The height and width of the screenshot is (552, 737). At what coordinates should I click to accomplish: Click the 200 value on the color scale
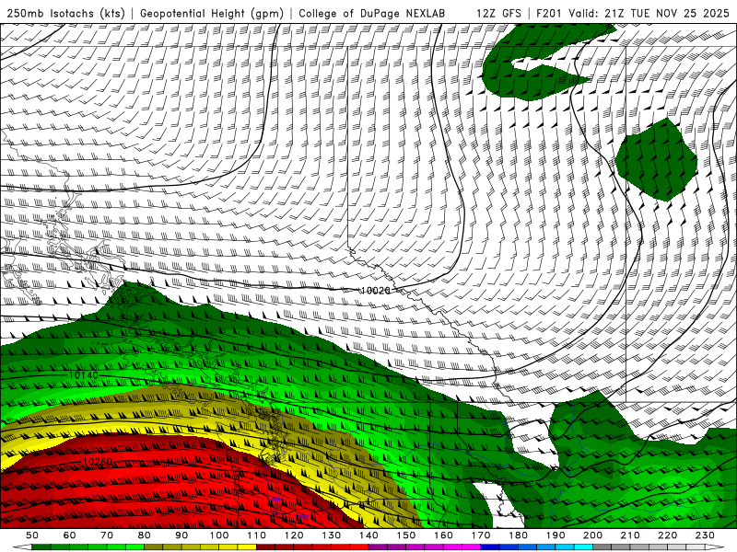click(592, 535)
